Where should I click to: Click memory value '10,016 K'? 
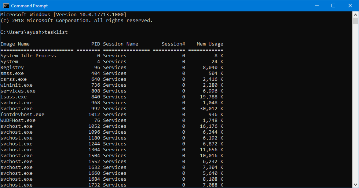(212, 155)
